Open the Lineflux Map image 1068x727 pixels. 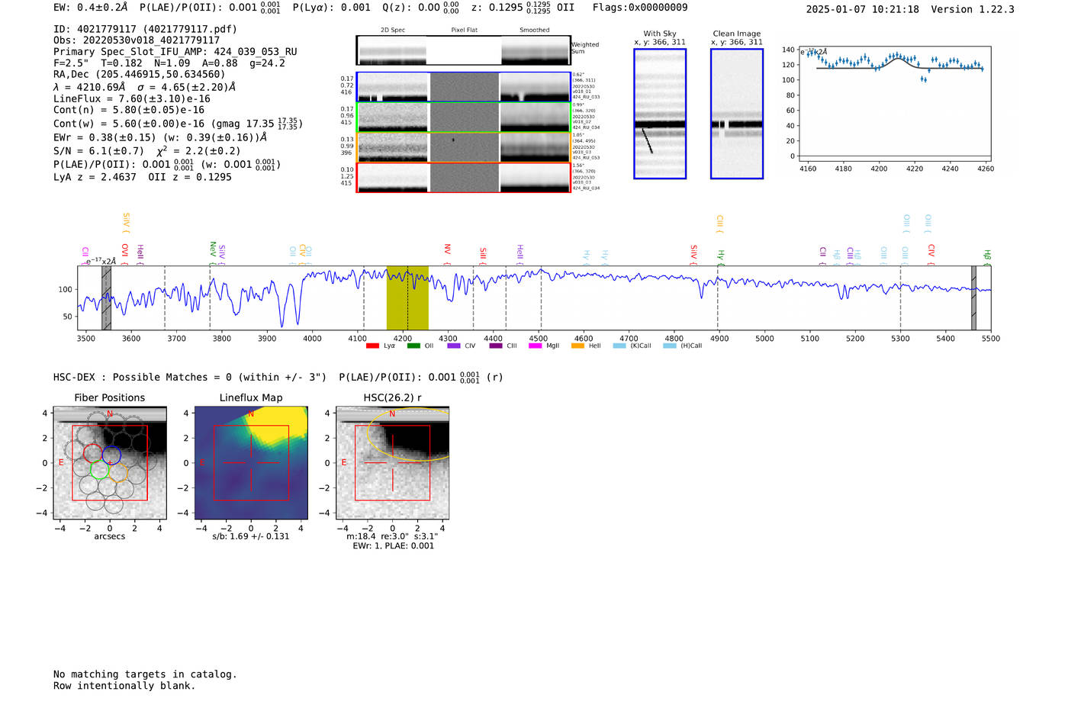point(251,463)
